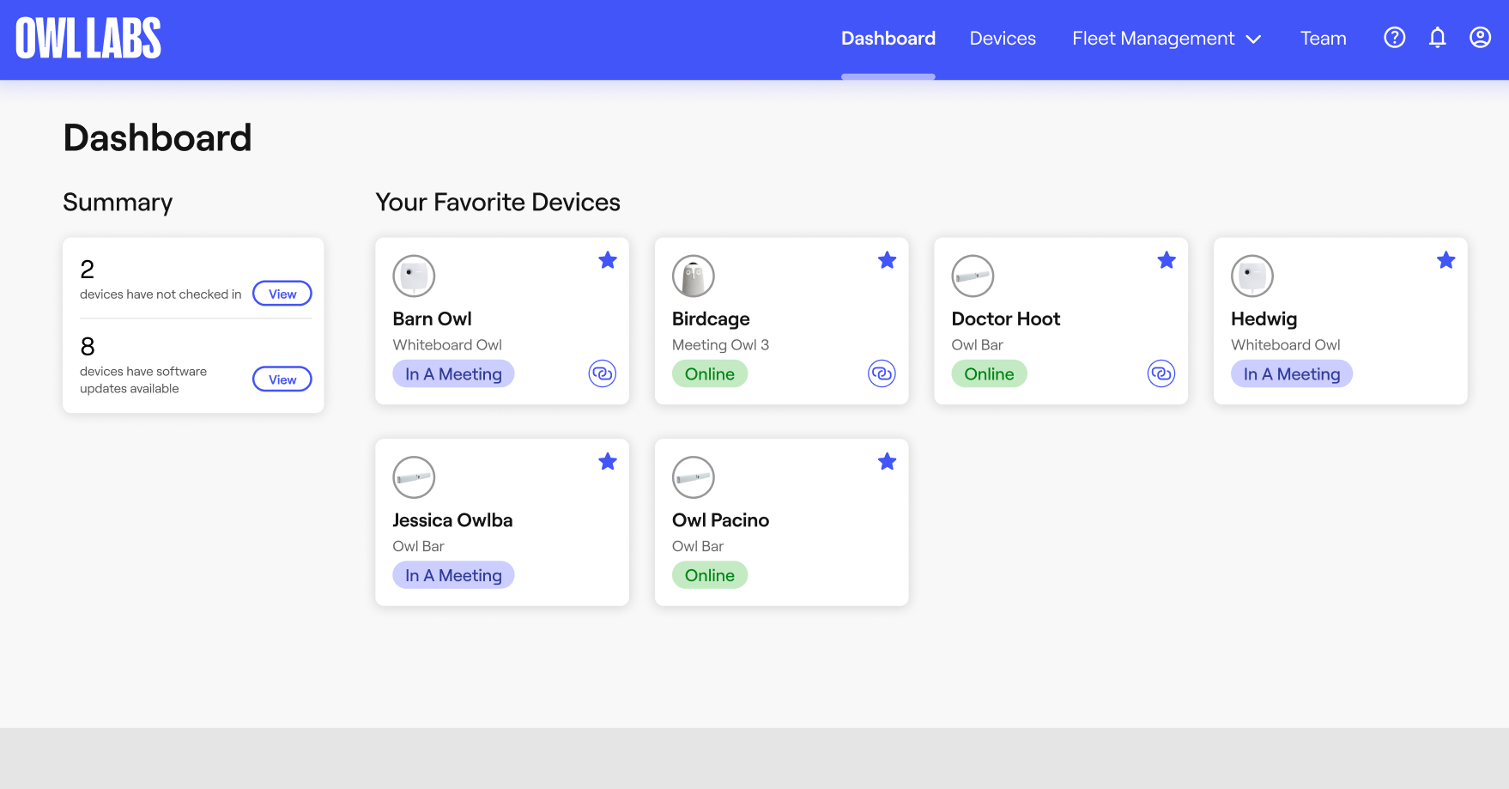Open the Team page
The height and width of the screenshot is (789, 1509).
(1323, 38)
